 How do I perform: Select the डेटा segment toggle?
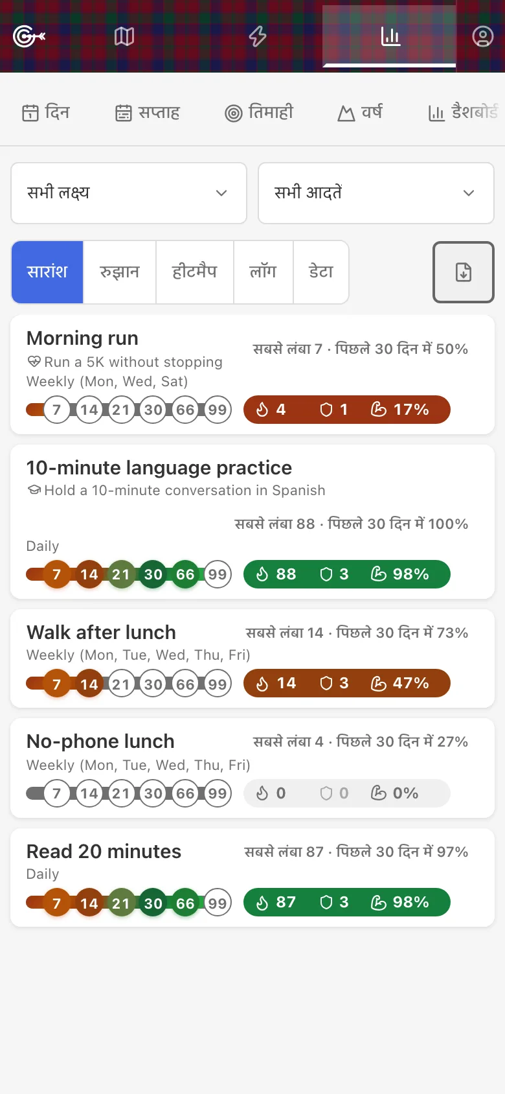321,272
